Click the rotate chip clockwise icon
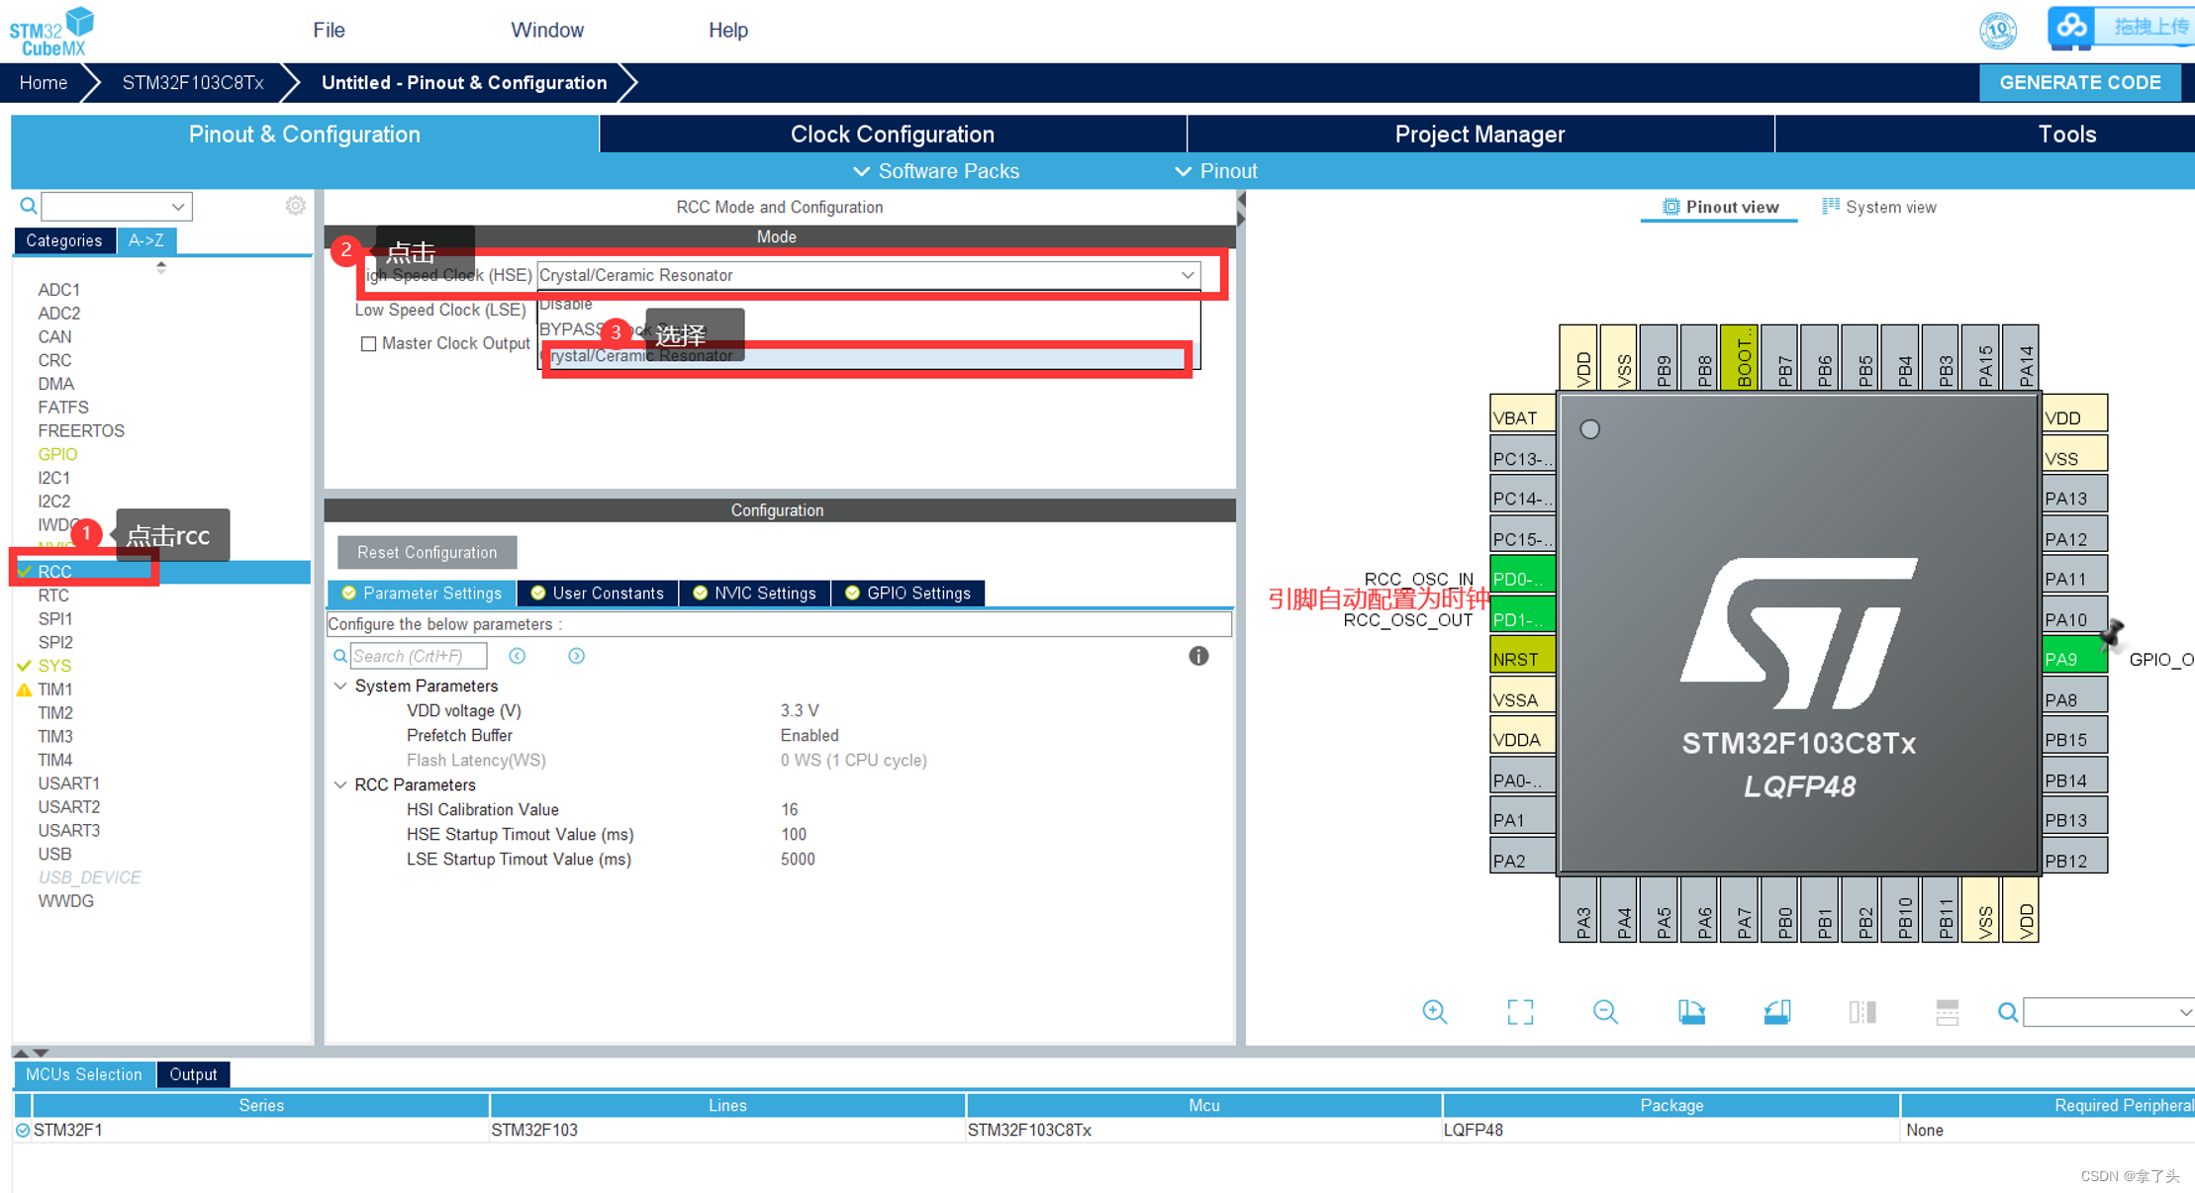This screenshot has height=1193, width=2195. coord(1691,1011)
